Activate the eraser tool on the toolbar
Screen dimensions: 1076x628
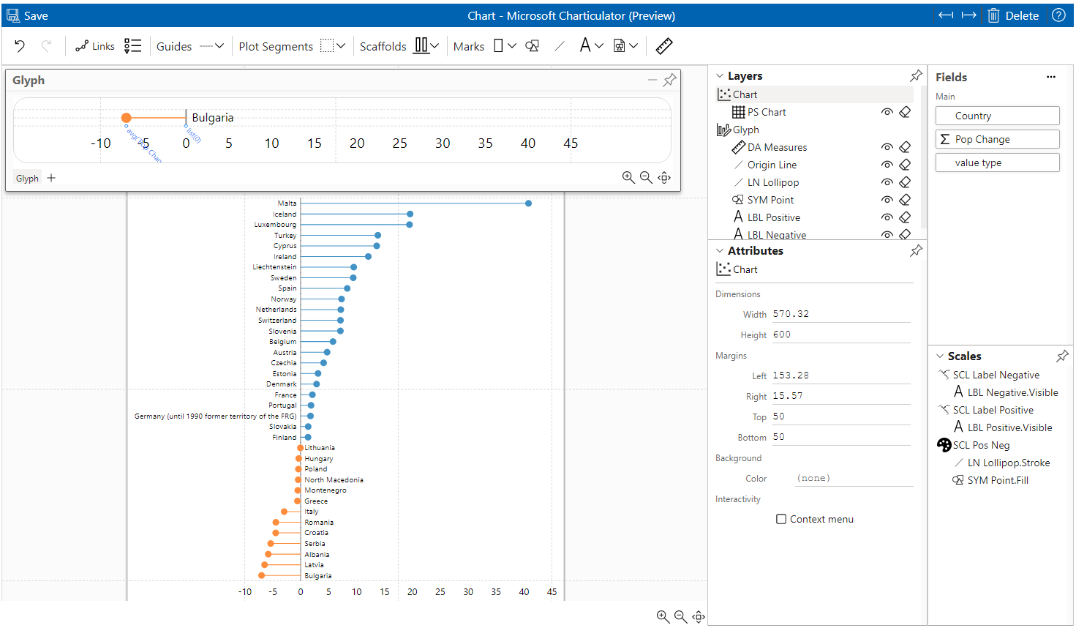tap(664, 45)
